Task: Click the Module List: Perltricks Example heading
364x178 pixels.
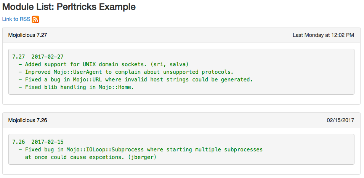Action: click(x=69, y=7)
